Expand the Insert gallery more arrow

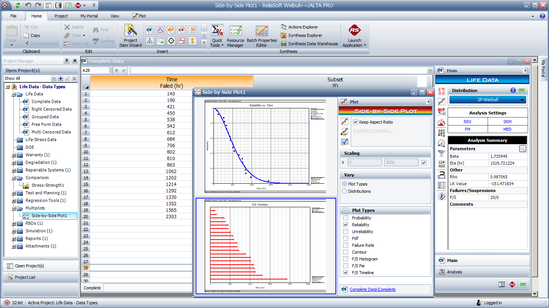(x=204, y=43)
